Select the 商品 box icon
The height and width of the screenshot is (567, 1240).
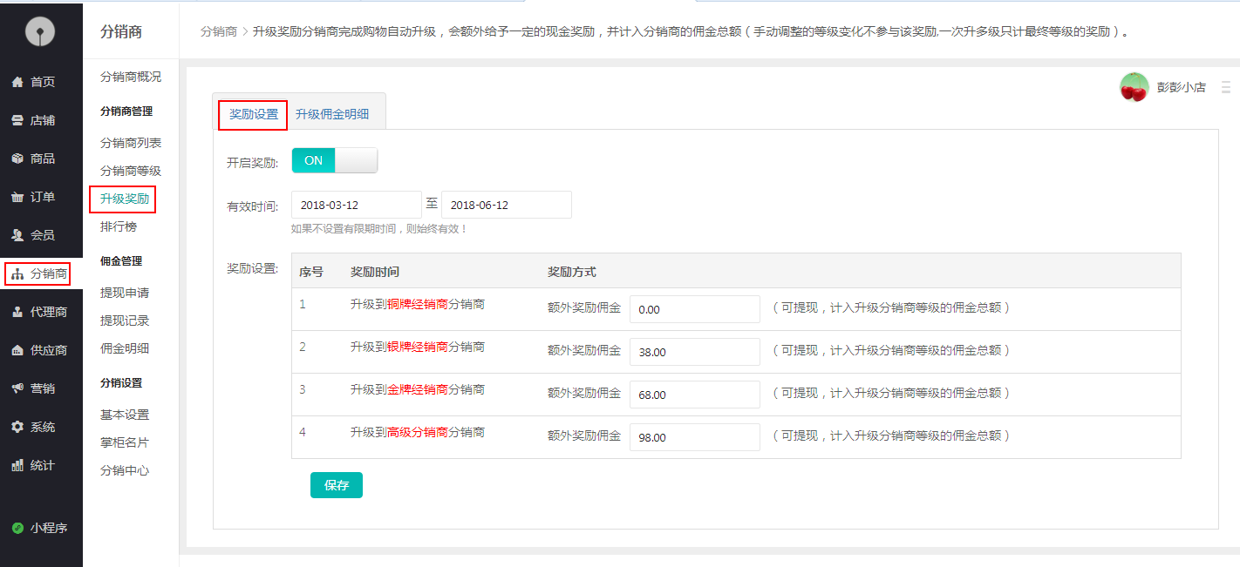click(17, 159)
